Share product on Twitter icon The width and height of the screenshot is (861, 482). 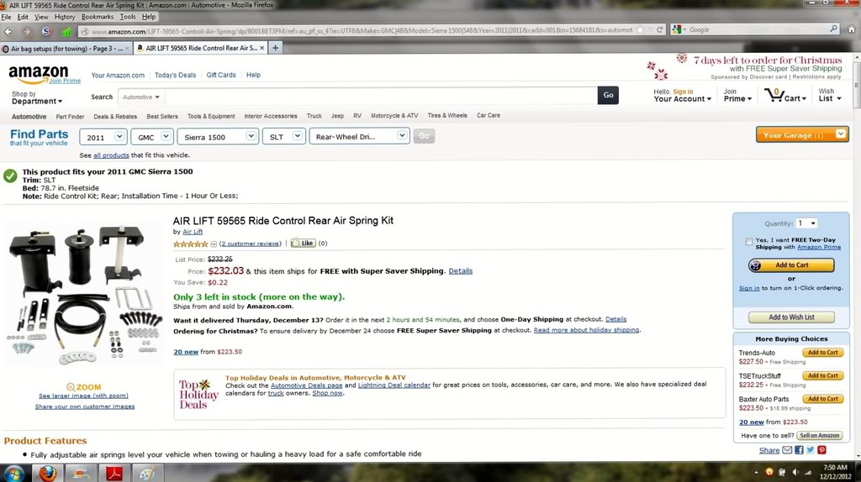pos(811,450)
